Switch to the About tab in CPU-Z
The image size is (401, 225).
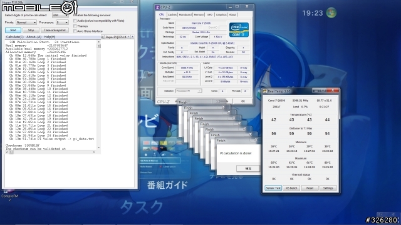click(232, 15)
